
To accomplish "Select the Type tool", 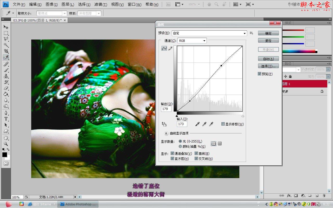I will point(6,119).
